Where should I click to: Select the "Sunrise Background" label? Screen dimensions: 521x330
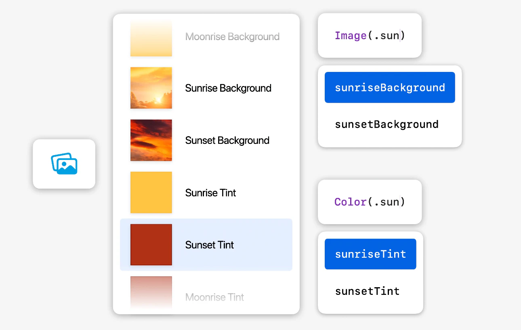point(228,88)
